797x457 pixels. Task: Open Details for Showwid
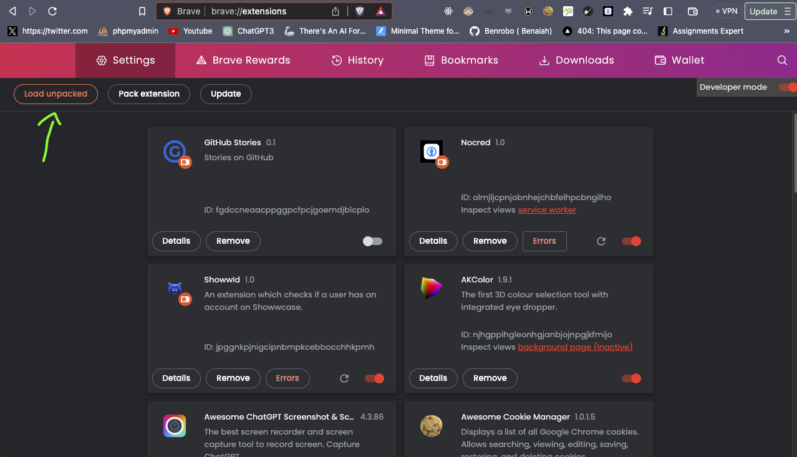[176, 378]
